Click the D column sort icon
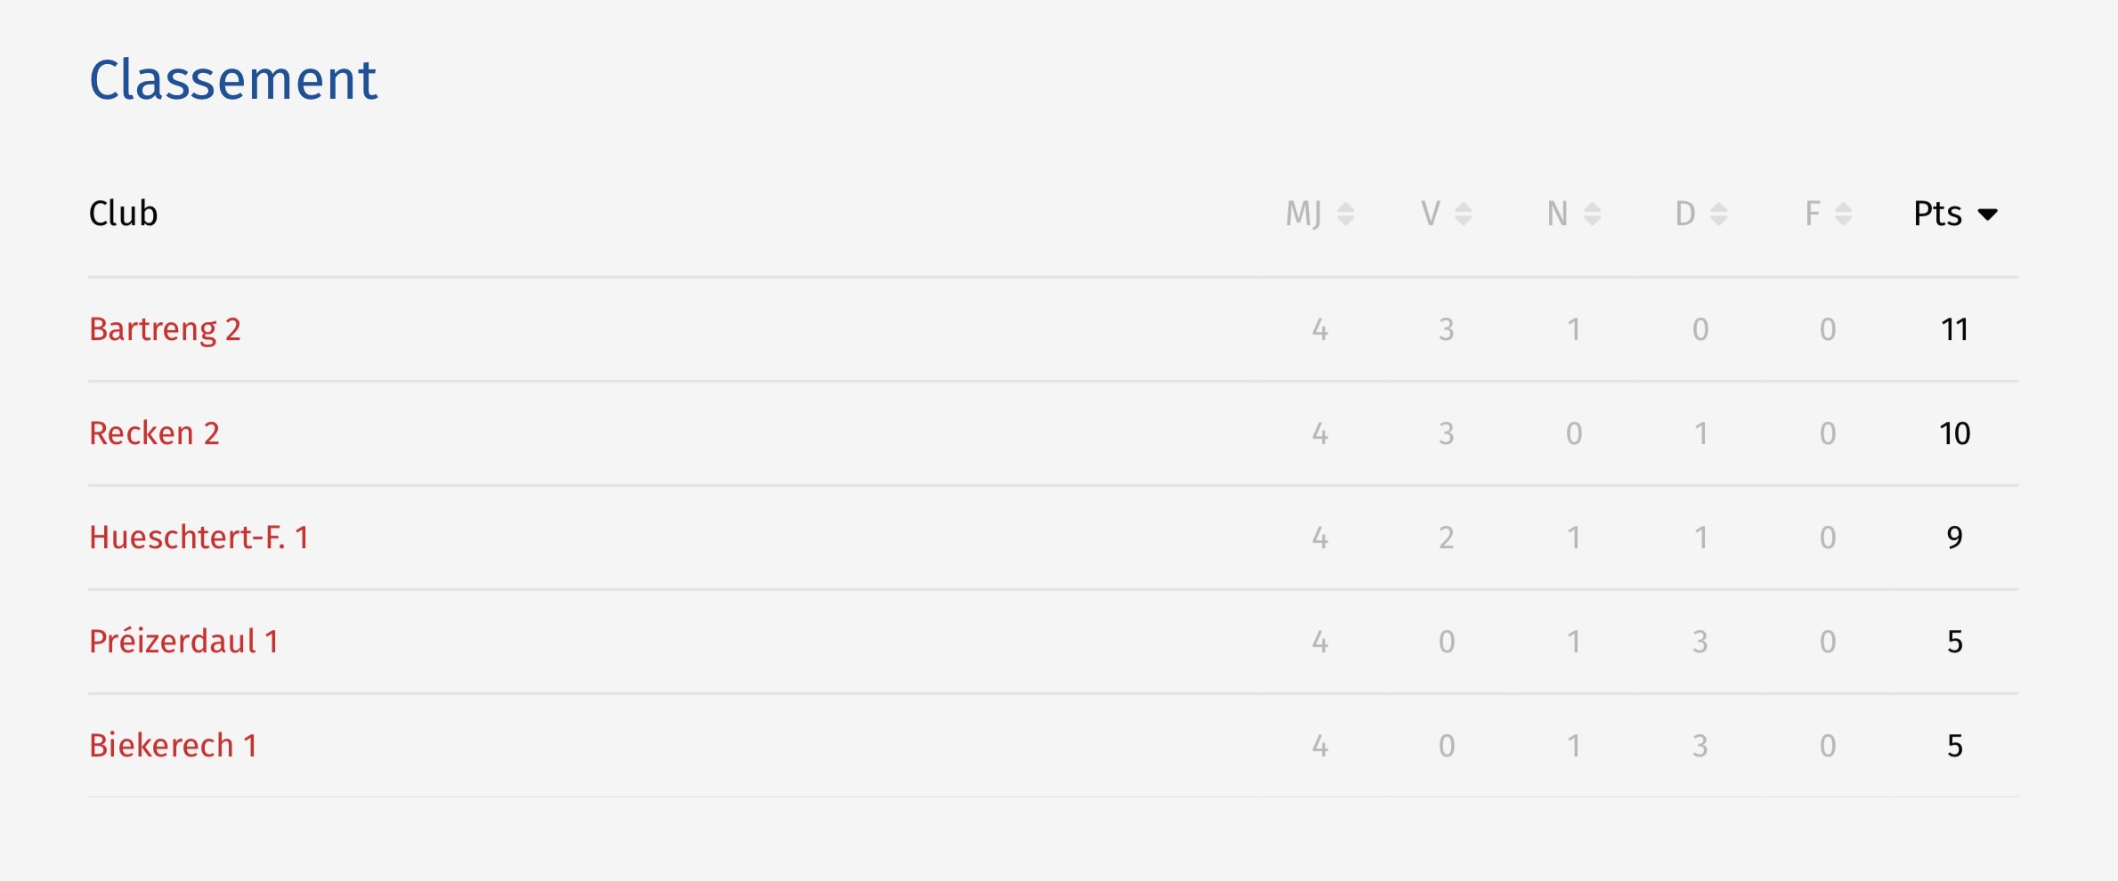This screenshot has width=2118, height=881. [x=1719, y=214]
